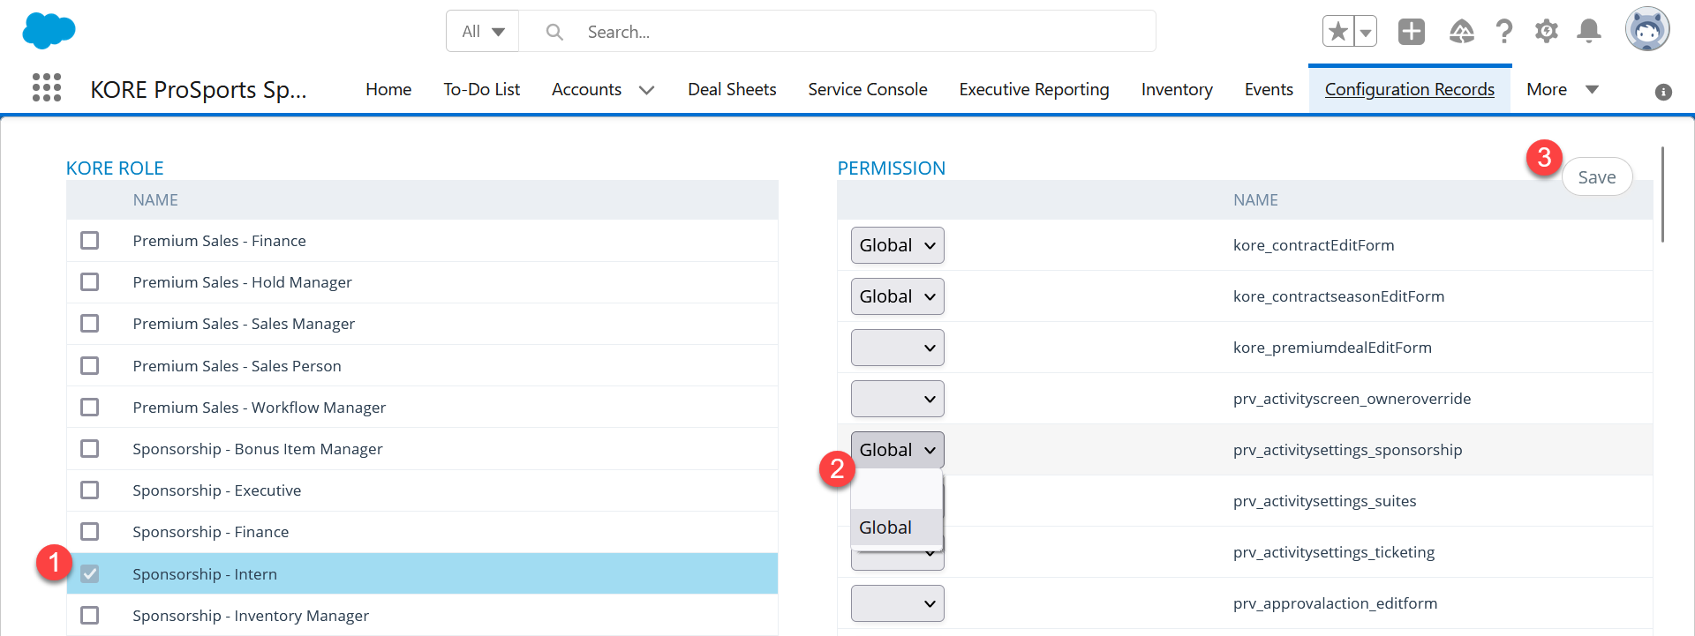Open the Accounts tab
The width and height of the screenshot is (1695, 636).
click(x=586, y=89)
